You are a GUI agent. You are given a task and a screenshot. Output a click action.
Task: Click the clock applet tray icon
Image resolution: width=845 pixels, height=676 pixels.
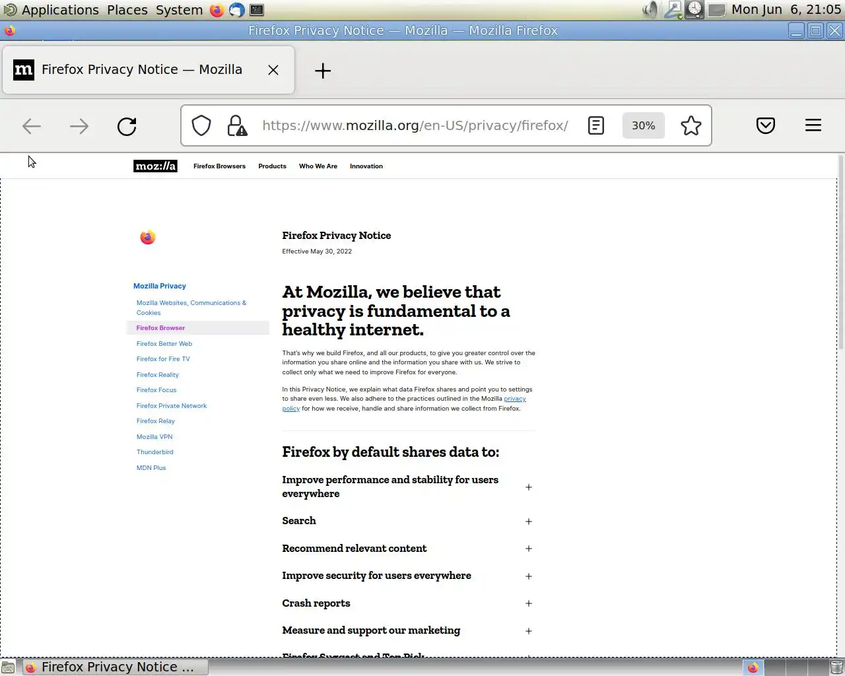click(694, 10)
